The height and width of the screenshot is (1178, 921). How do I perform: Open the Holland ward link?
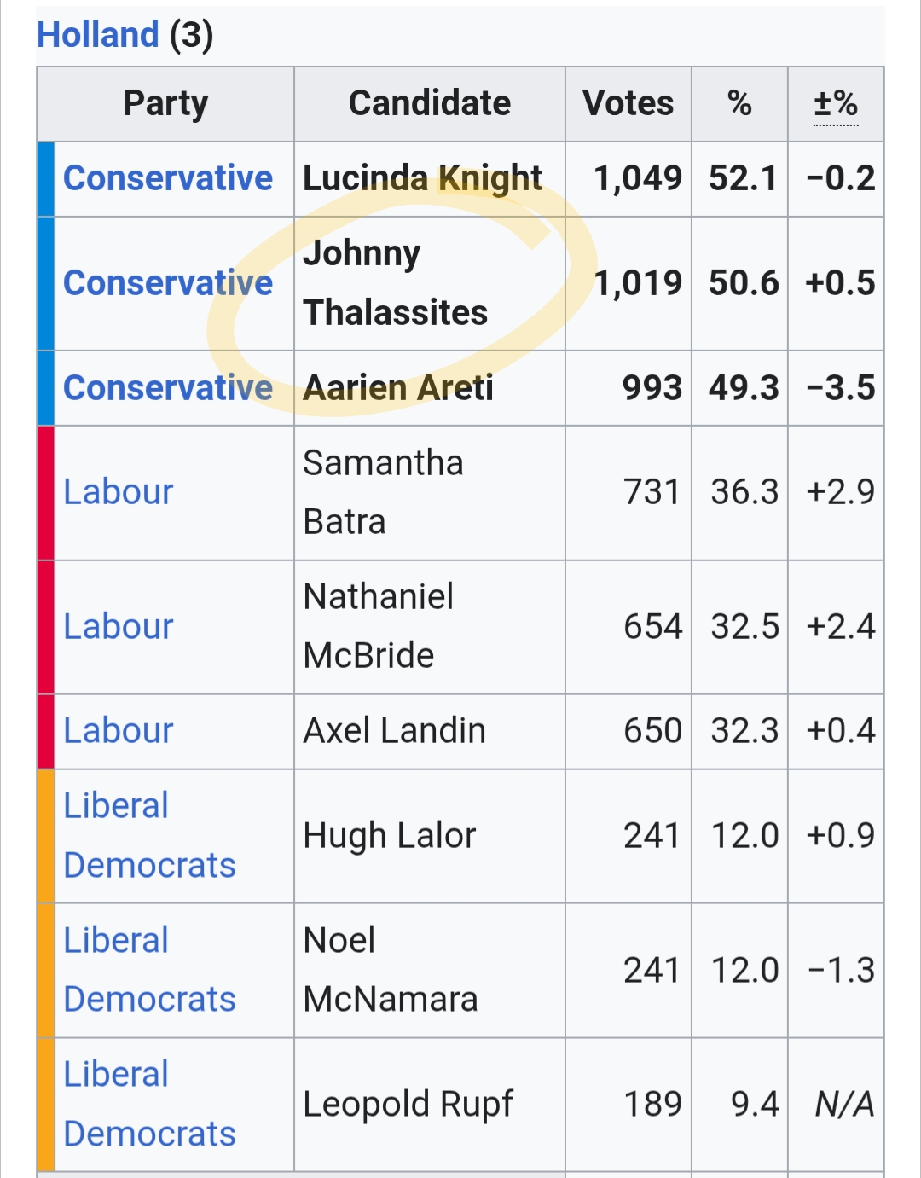click(x=97, y=35)
